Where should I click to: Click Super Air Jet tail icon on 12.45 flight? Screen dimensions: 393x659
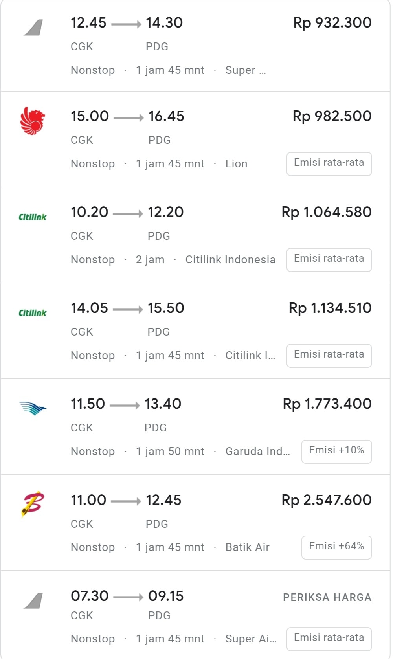tap(33, 28)
